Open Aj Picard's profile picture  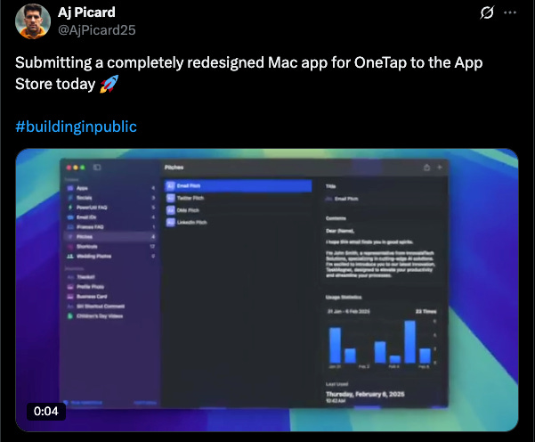click(x=33, y=21)
